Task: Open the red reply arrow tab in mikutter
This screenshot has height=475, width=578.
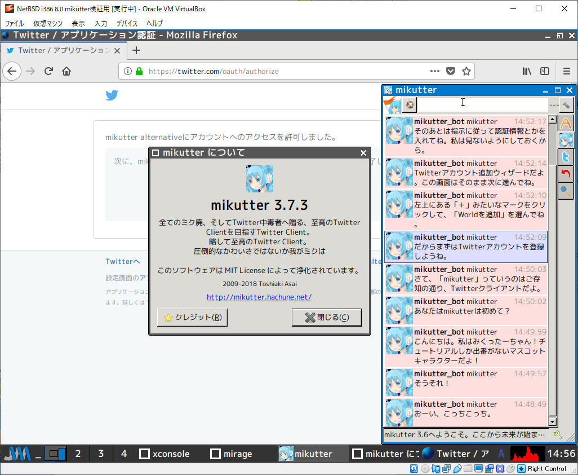Action: [x=566, y=174]
